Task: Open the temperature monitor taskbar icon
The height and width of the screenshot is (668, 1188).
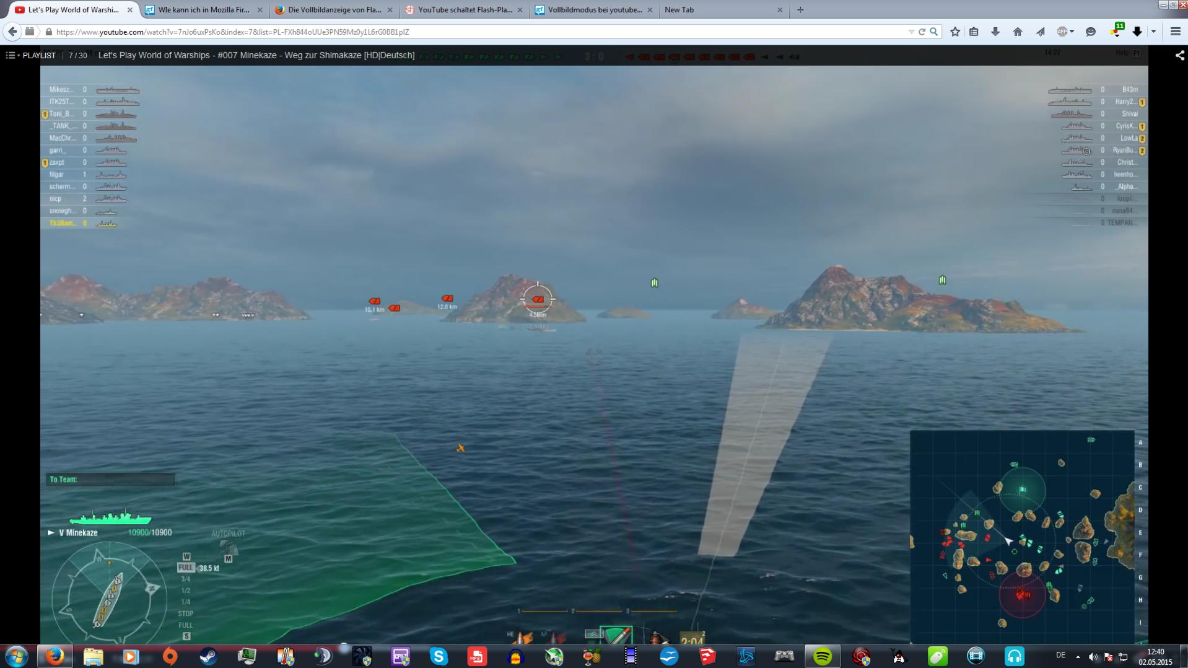Action: tap(285, 656)
